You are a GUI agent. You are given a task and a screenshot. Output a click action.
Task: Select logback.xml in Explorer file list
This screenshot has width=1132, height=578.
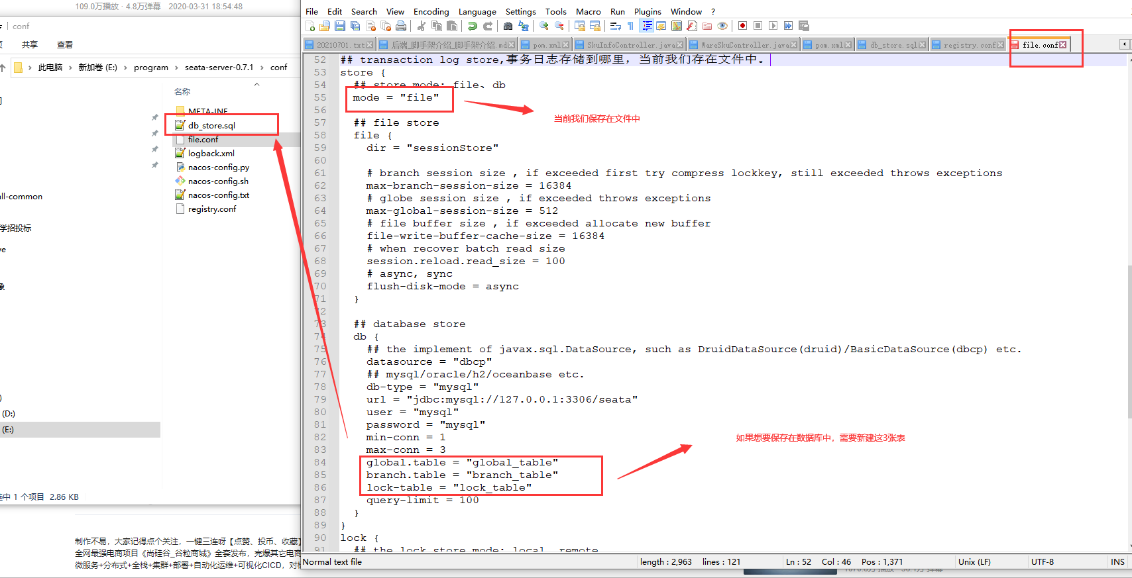211,153
